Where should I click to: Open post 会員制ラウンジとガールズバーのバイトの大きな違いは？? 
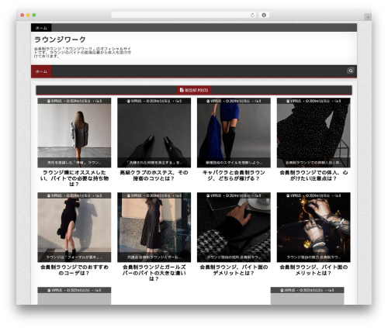click(x=154, y=273)
